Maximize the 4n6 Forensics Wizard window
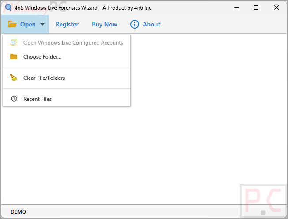This screenshot has width=288, height=219. 256,7
